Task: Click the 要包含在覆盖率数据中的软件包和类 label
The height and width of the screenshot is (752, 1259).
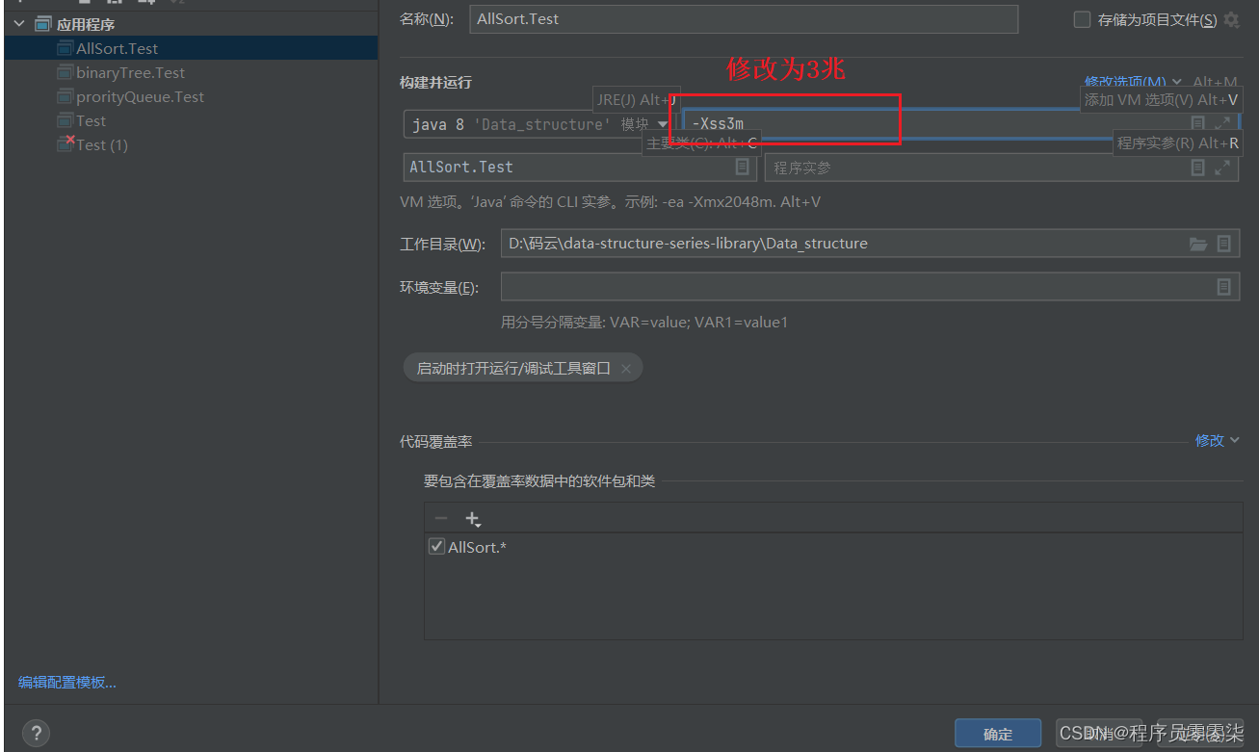Action: click(x=539, y=480)
